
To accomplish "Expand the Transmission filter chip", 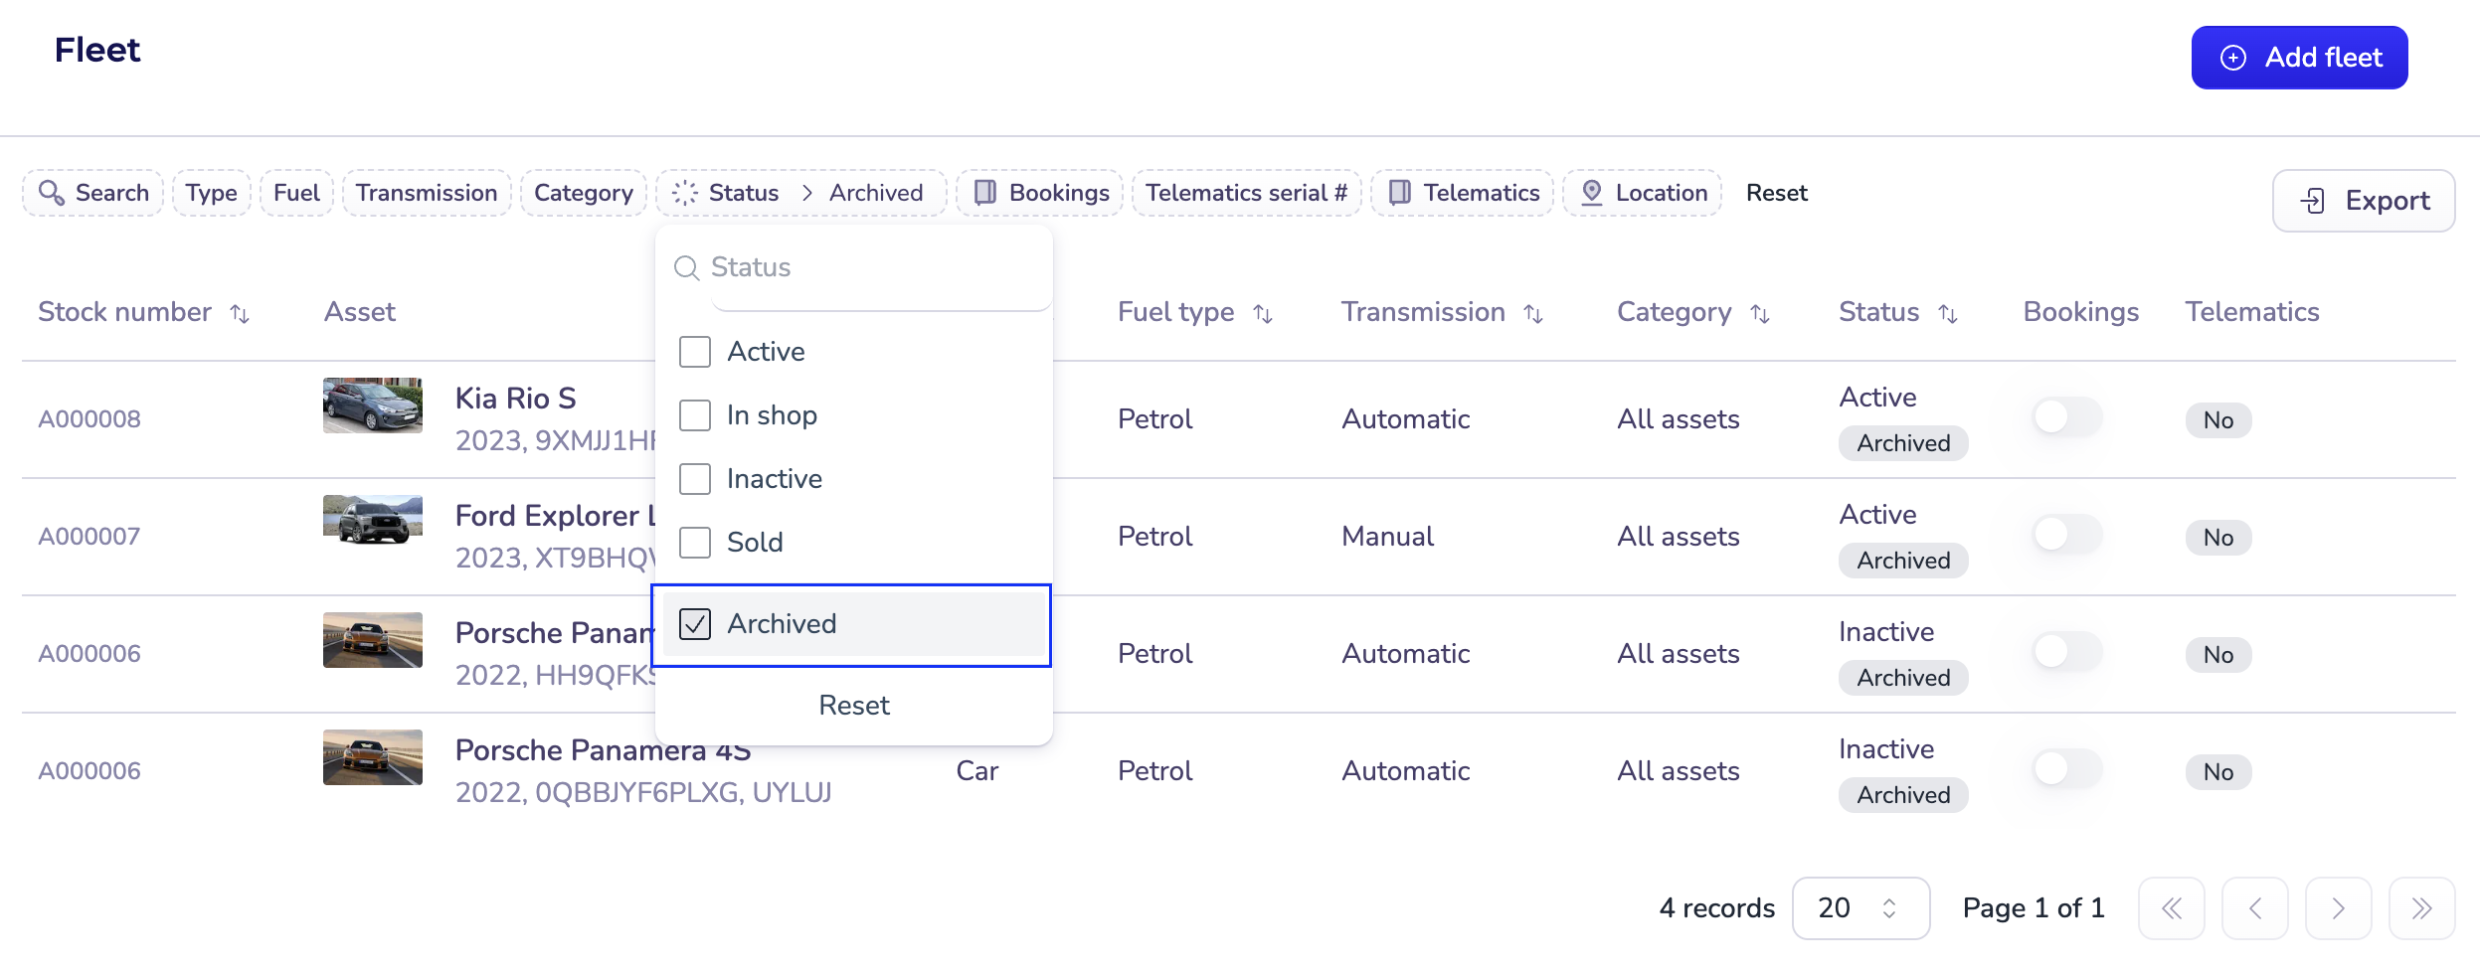I will point(427,193).
